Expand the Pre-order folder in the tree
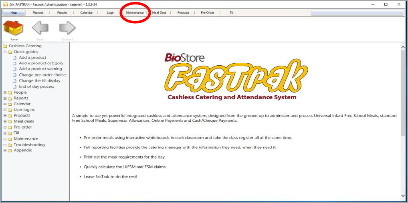408x203 pixels. click(5, 127)
